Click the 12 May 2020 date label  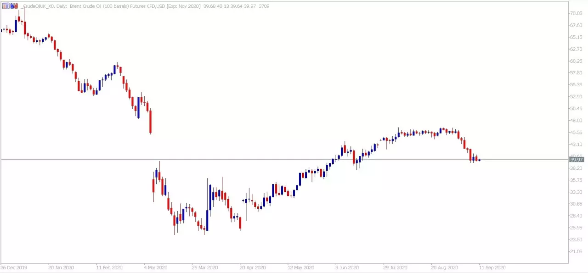click(301, 267)
